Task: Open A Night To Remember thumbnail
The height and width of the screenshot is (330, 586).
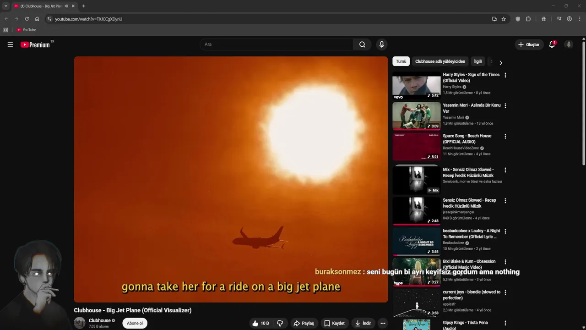Action: (416, 242)
